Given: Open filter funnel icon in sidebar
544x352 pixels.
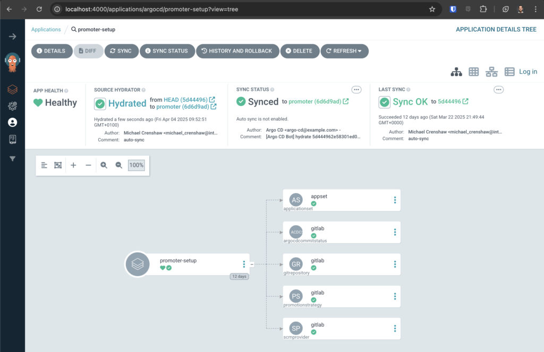Looking at the screenshot, I should tap(13, 159).
